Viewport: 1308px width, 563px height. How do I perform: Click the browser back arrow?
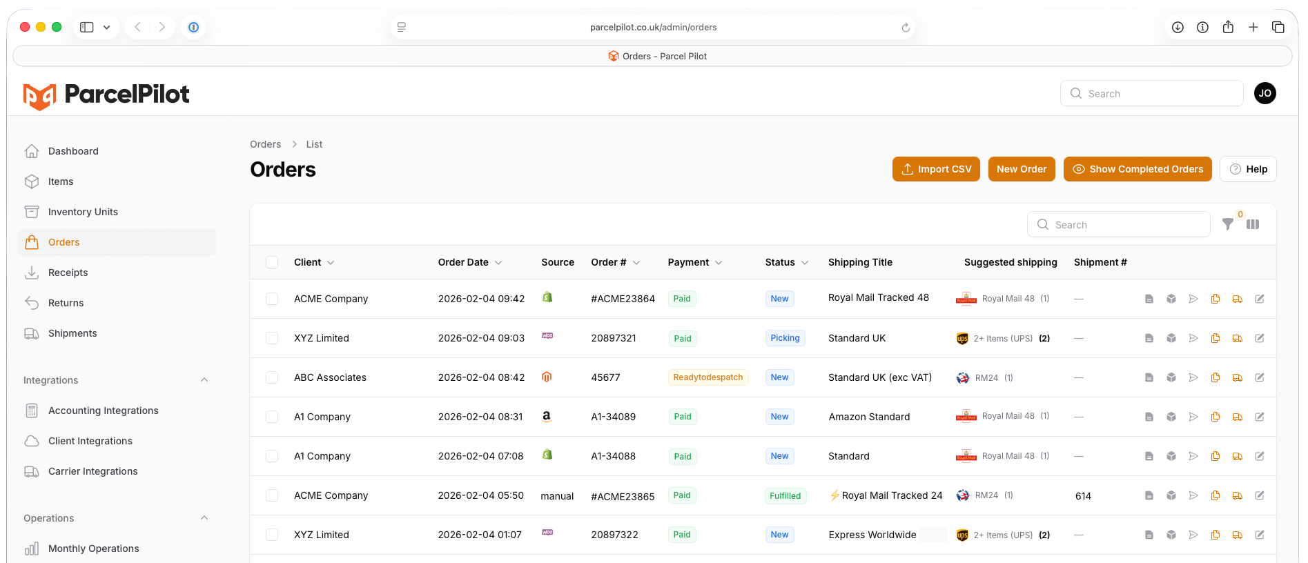click(138, 27)
